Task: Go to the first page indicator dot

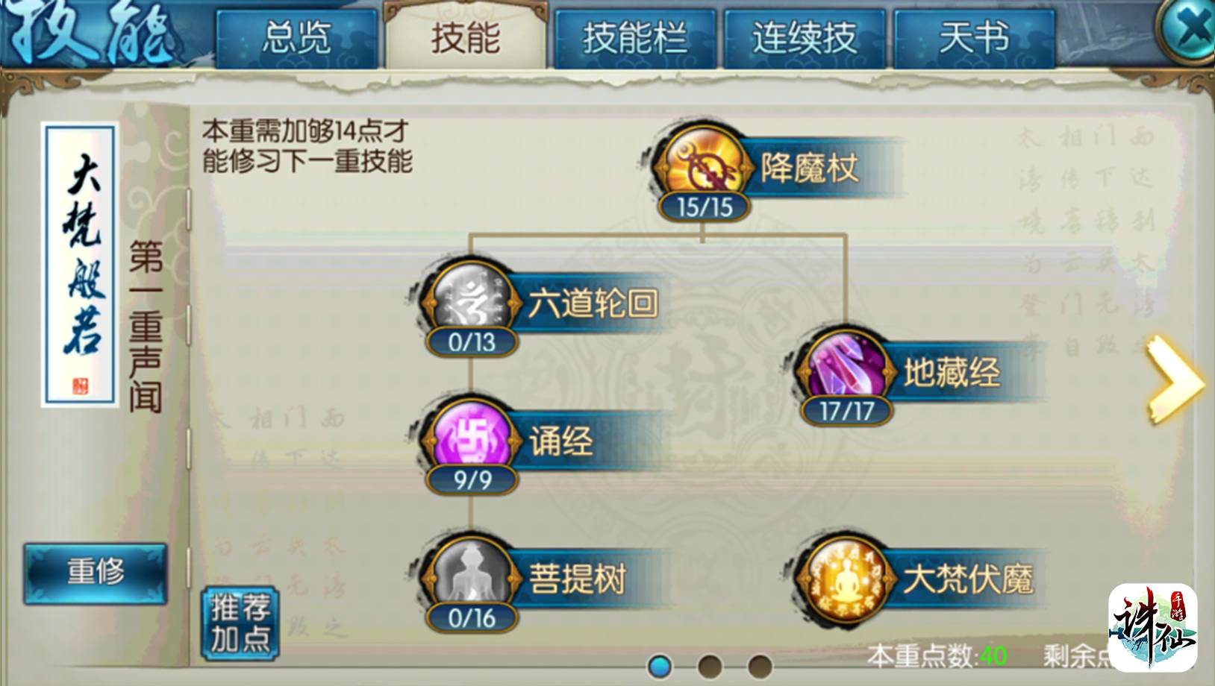Action: (x=660, y=666)
